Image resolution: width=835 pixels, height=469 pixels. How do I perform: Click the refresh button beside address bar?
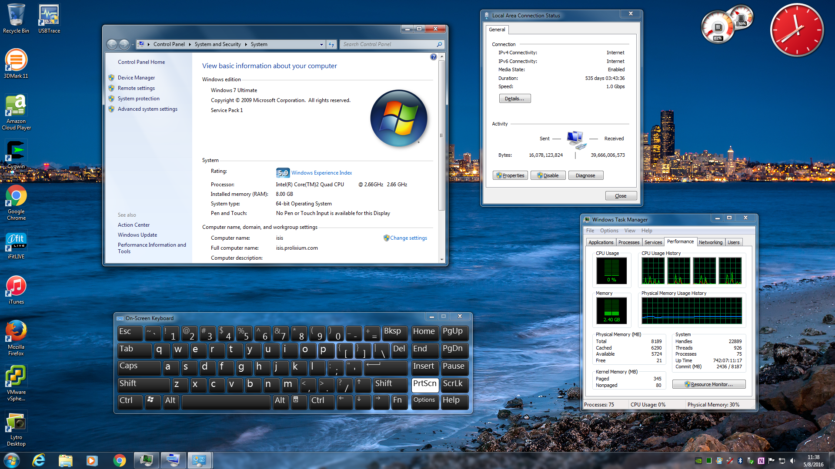coord(331,44)
